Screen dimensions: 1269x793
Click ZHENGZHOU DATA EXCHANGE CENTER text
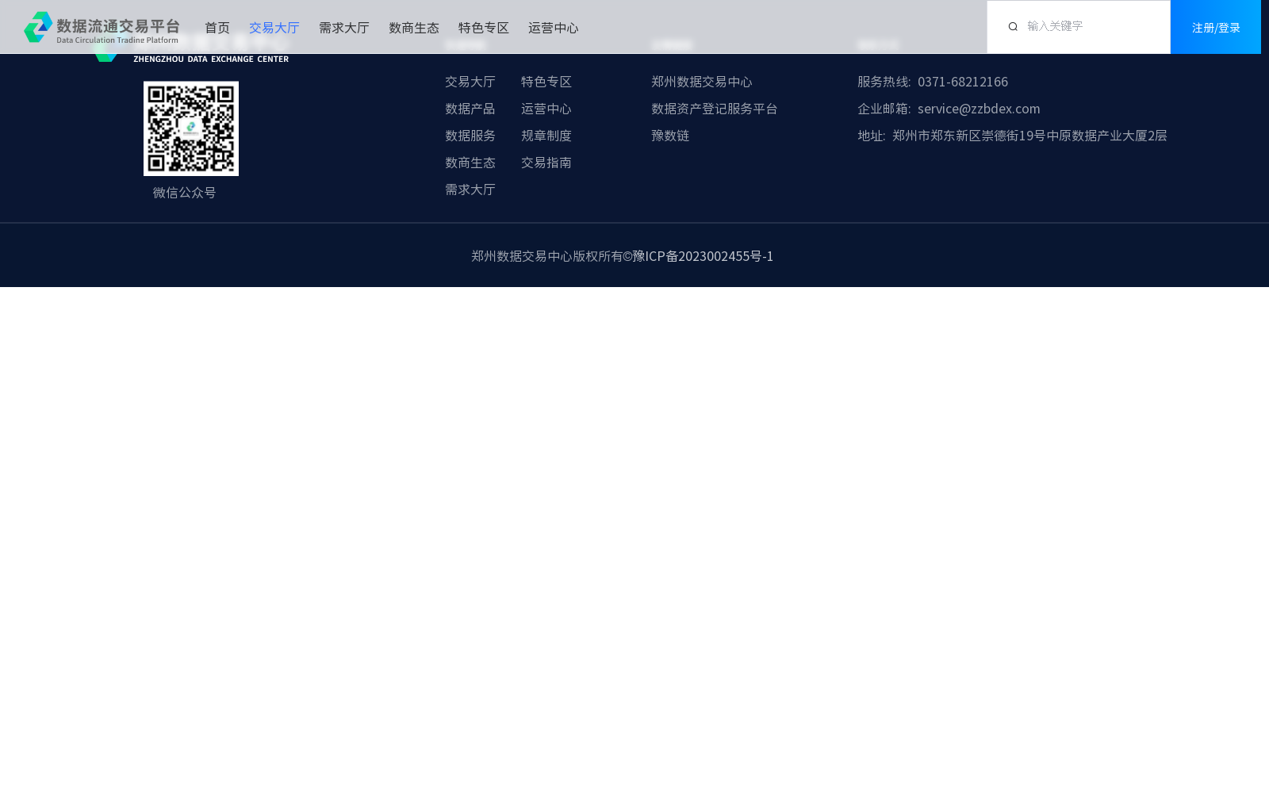(x=211, y=59)
